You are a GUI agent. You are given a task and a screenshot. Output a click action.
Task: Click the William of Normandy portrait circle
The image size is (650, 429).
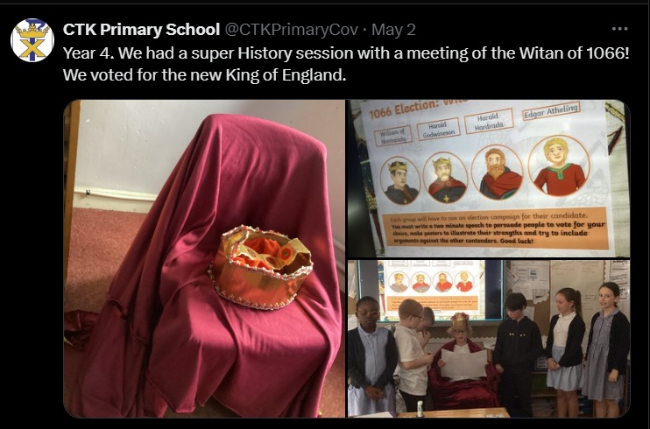(x=400, y=180)
